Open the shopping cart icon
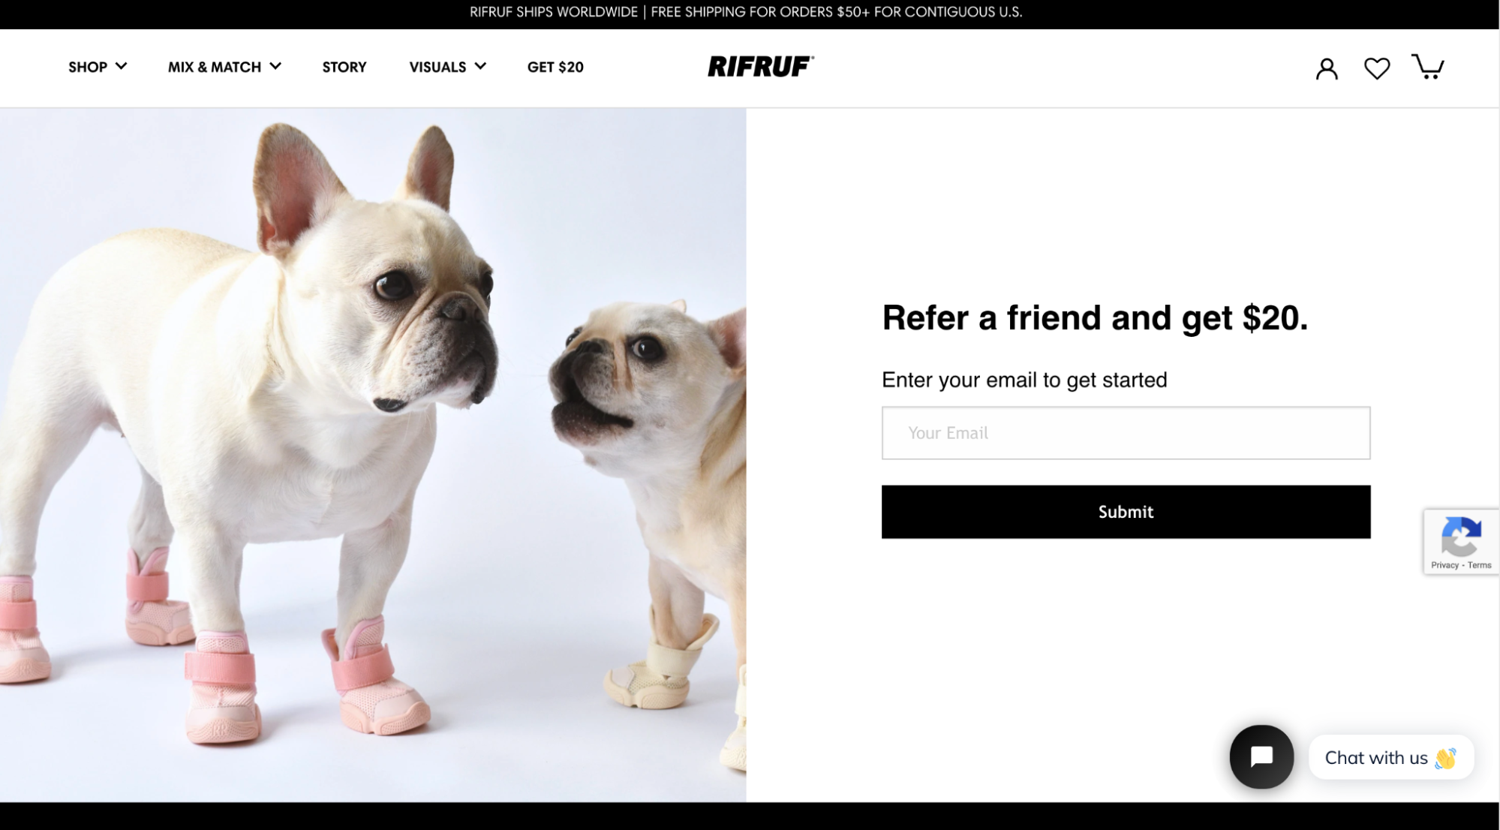Viewport: 1500px width, 830px height. click(1427, 67)
